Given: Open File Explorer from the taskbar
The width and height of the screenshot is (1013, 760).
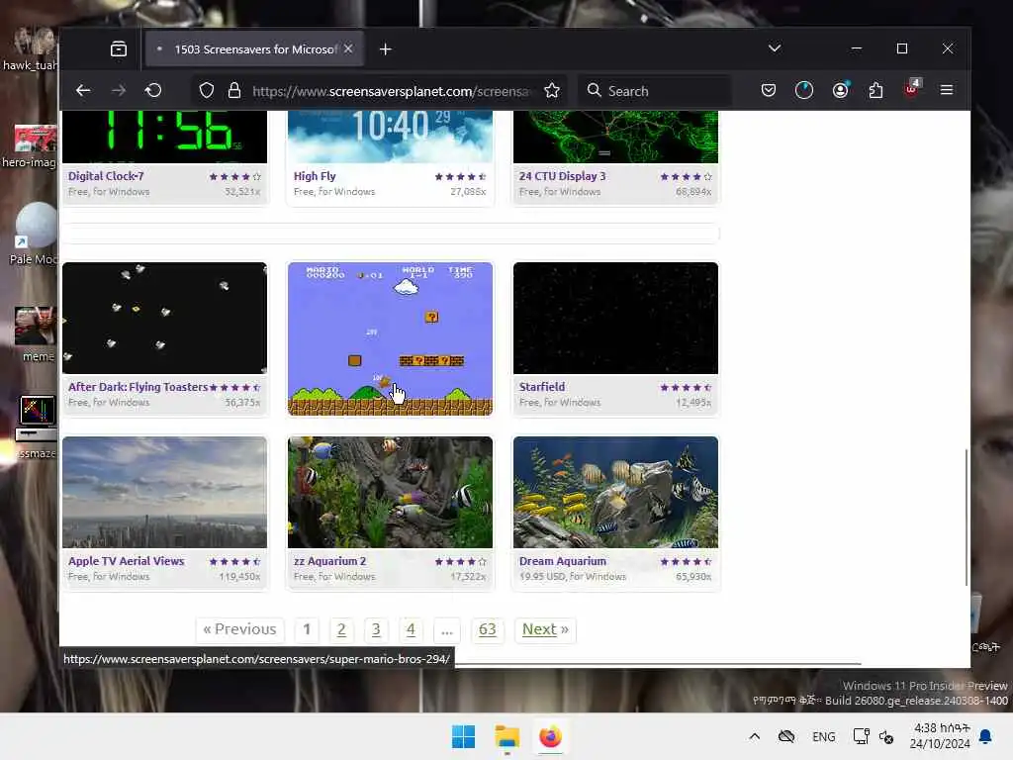Looking at the screenshot, I should (x=507, y=736).
